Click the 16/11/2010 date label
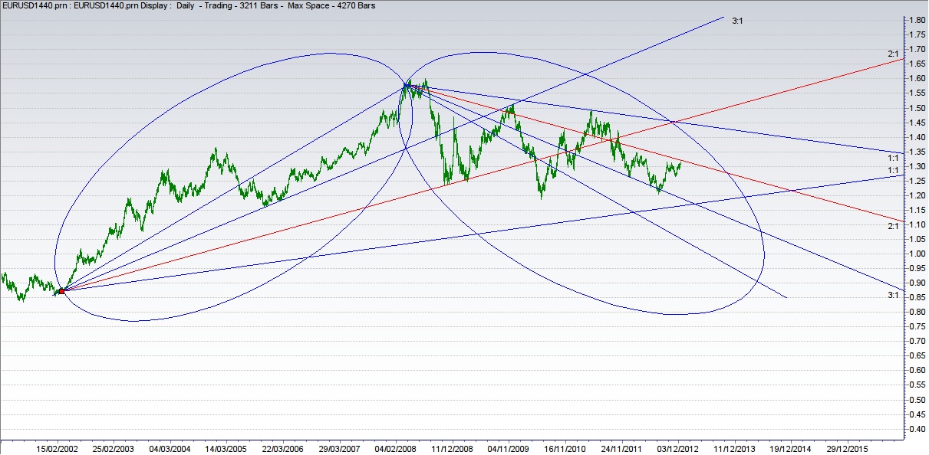 point(564,448)
